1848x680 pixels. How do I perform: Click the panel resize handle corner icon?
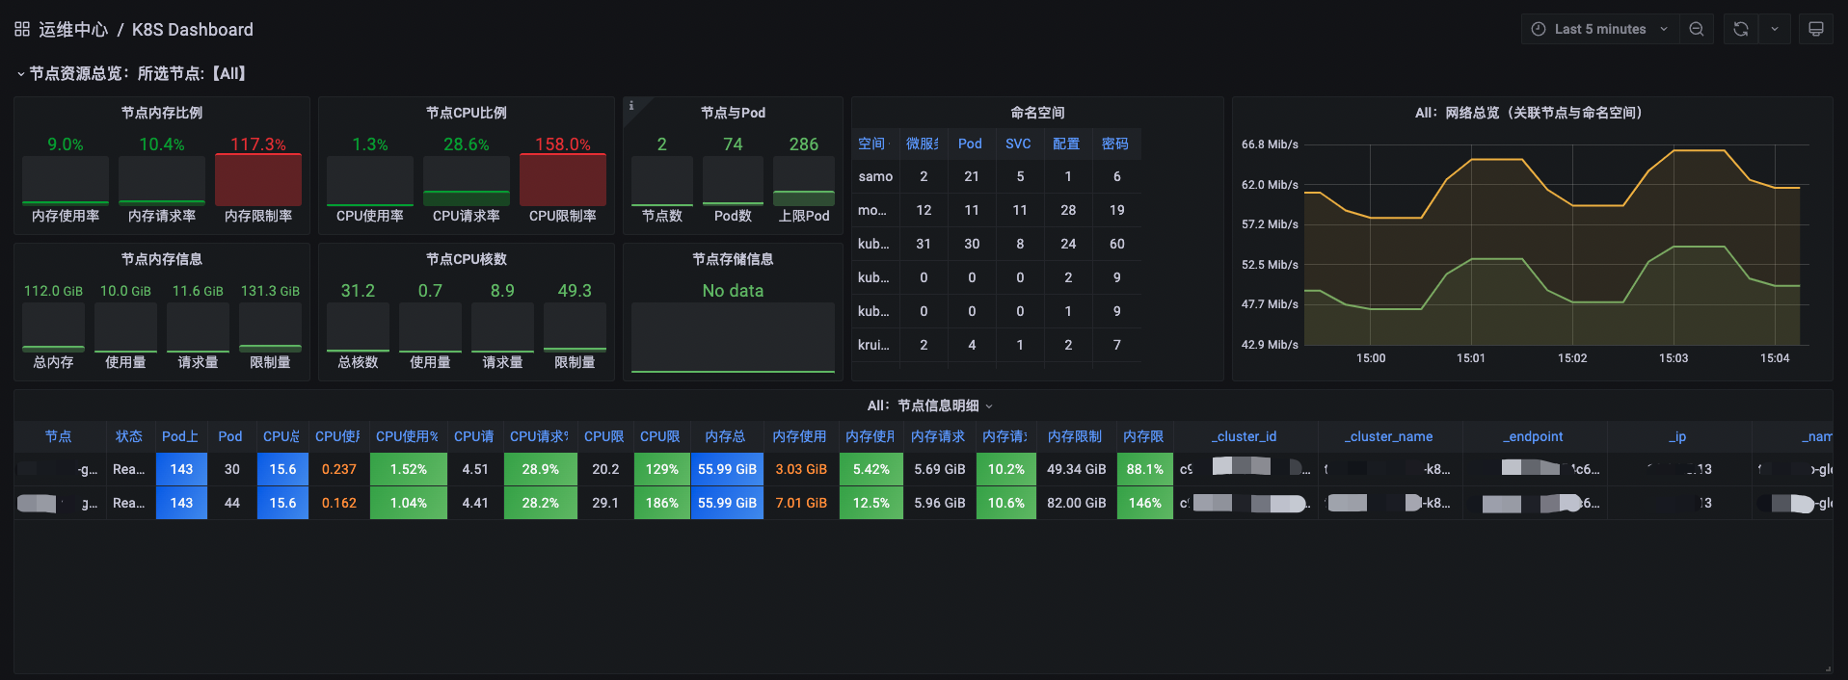tap(1828, 669)
